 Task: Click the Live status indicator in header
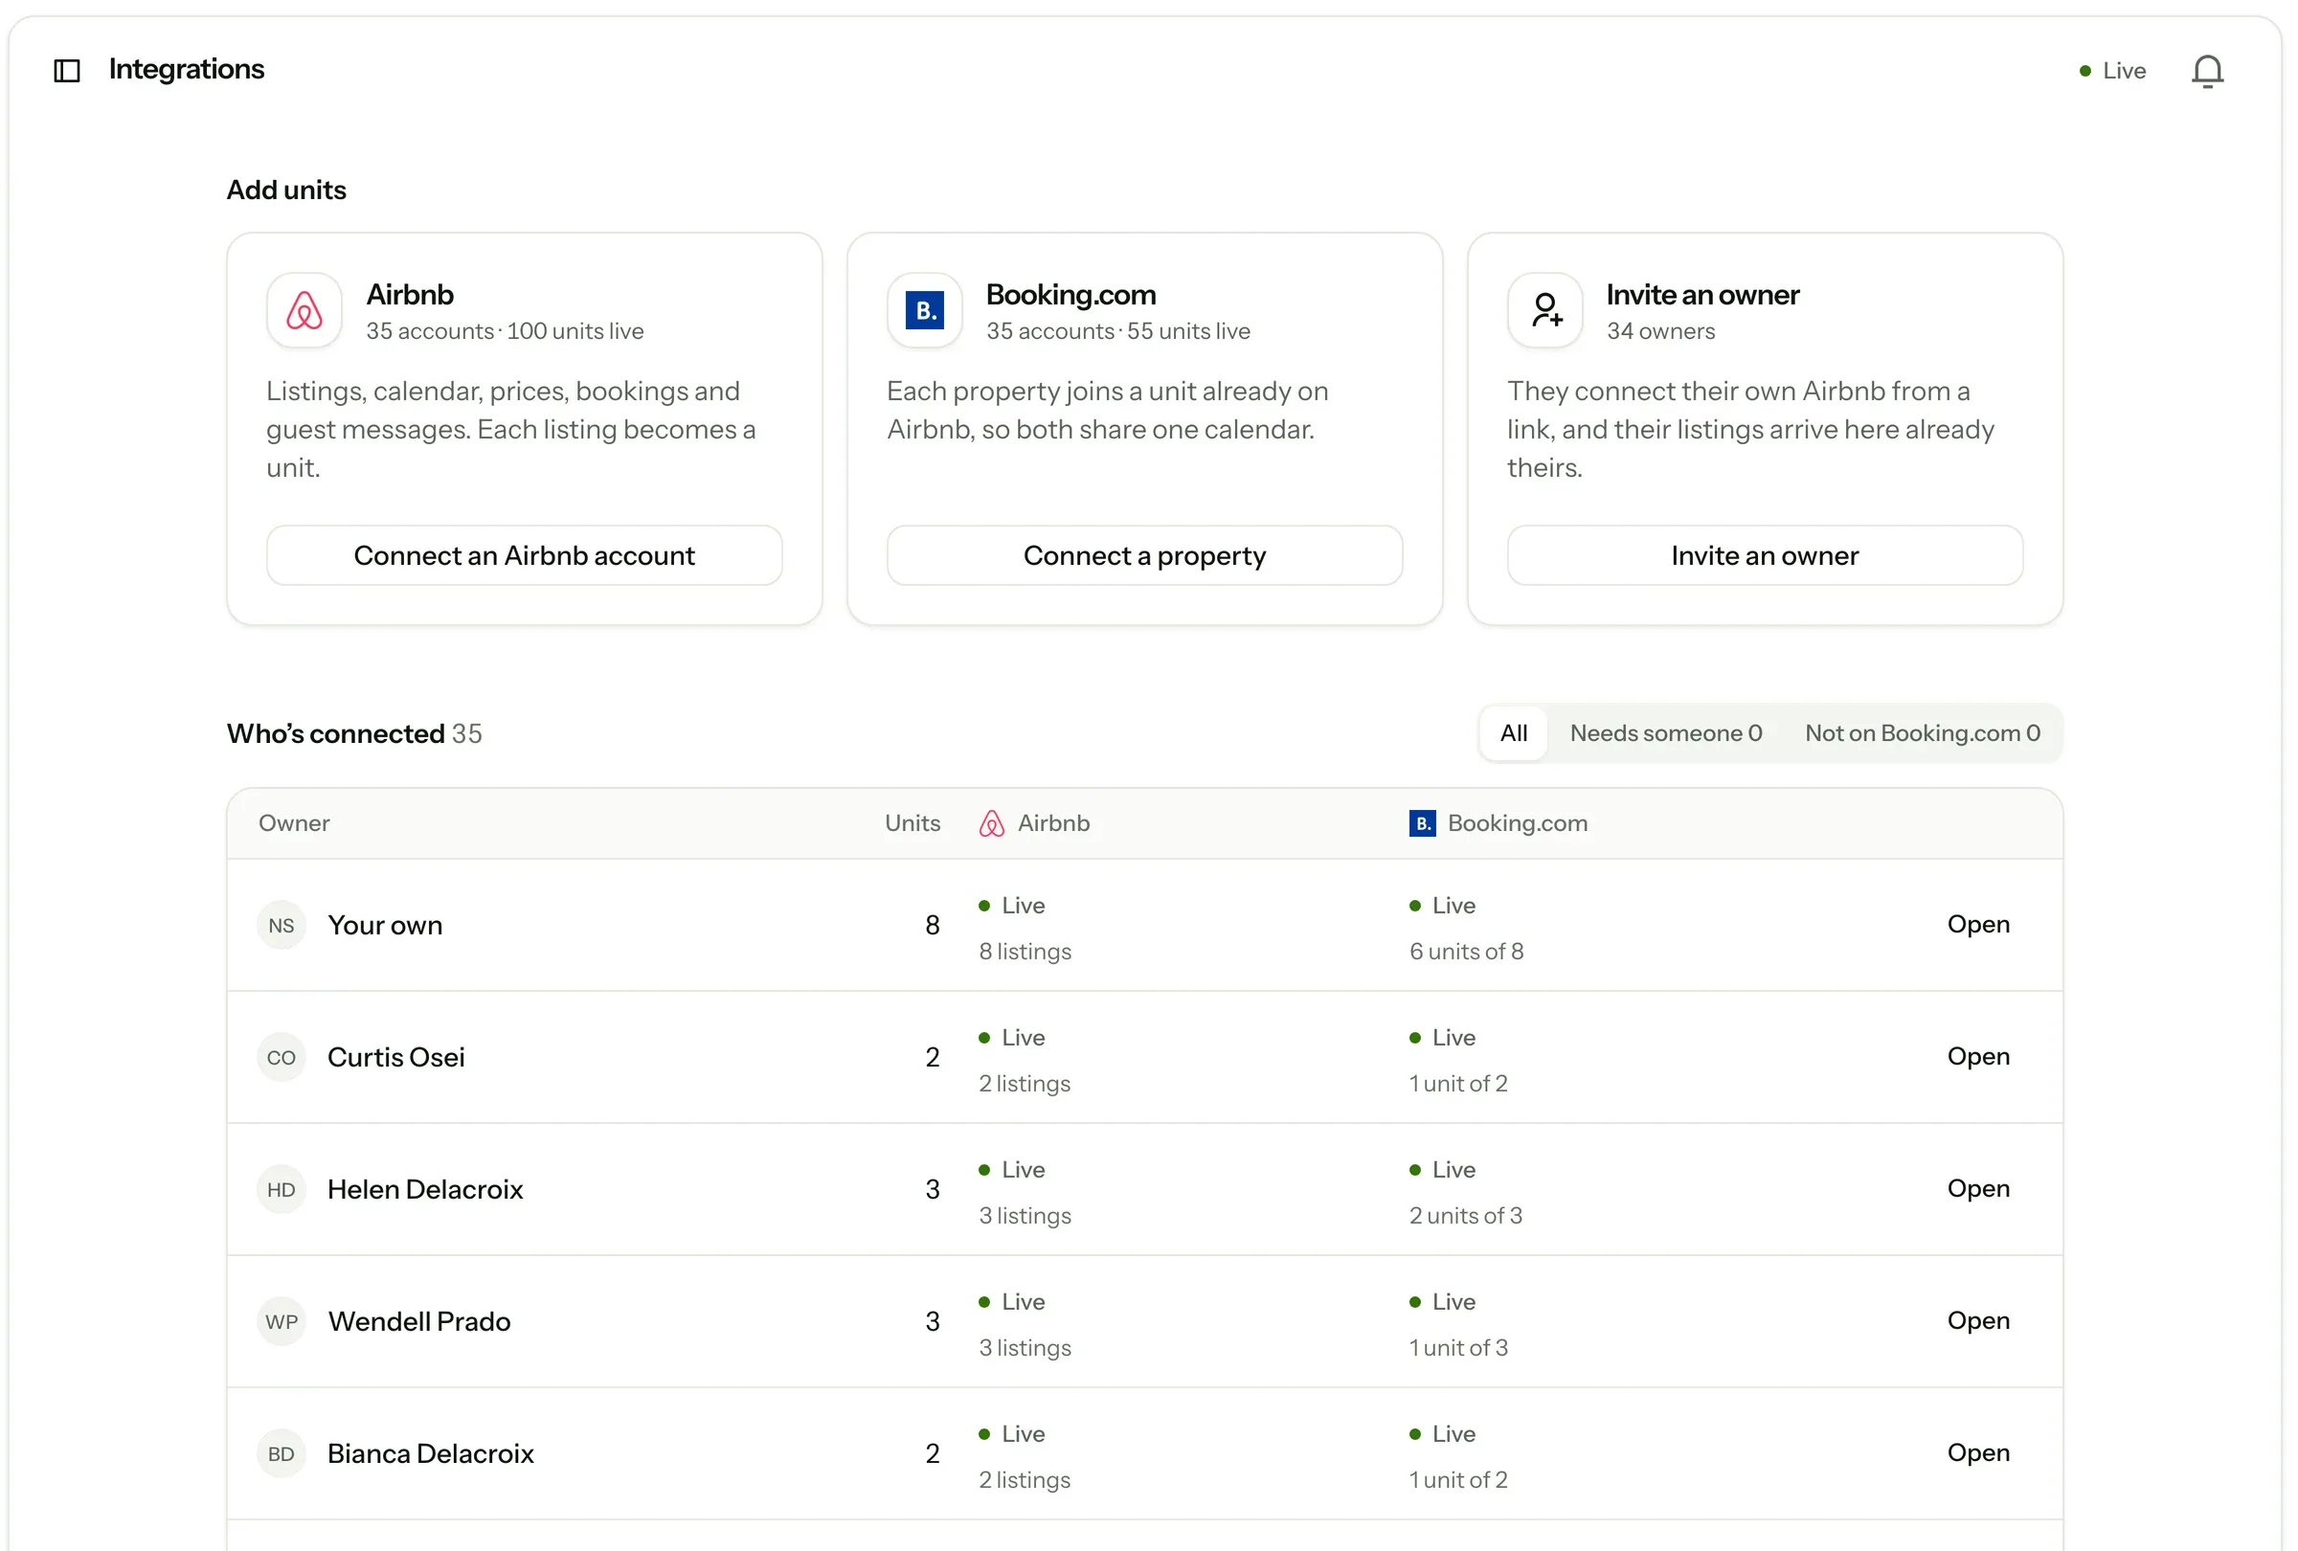[x=2111, y=71]
